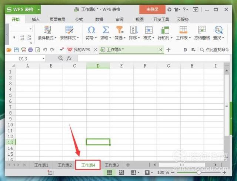Image resolution: width=237 pixels, height=181 pixels.
Task: Click the Sum (求和) sigma icon
Action: 106,30
